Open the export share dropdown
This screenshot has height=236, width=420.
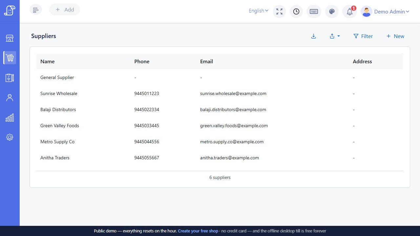tap(335, 36)
